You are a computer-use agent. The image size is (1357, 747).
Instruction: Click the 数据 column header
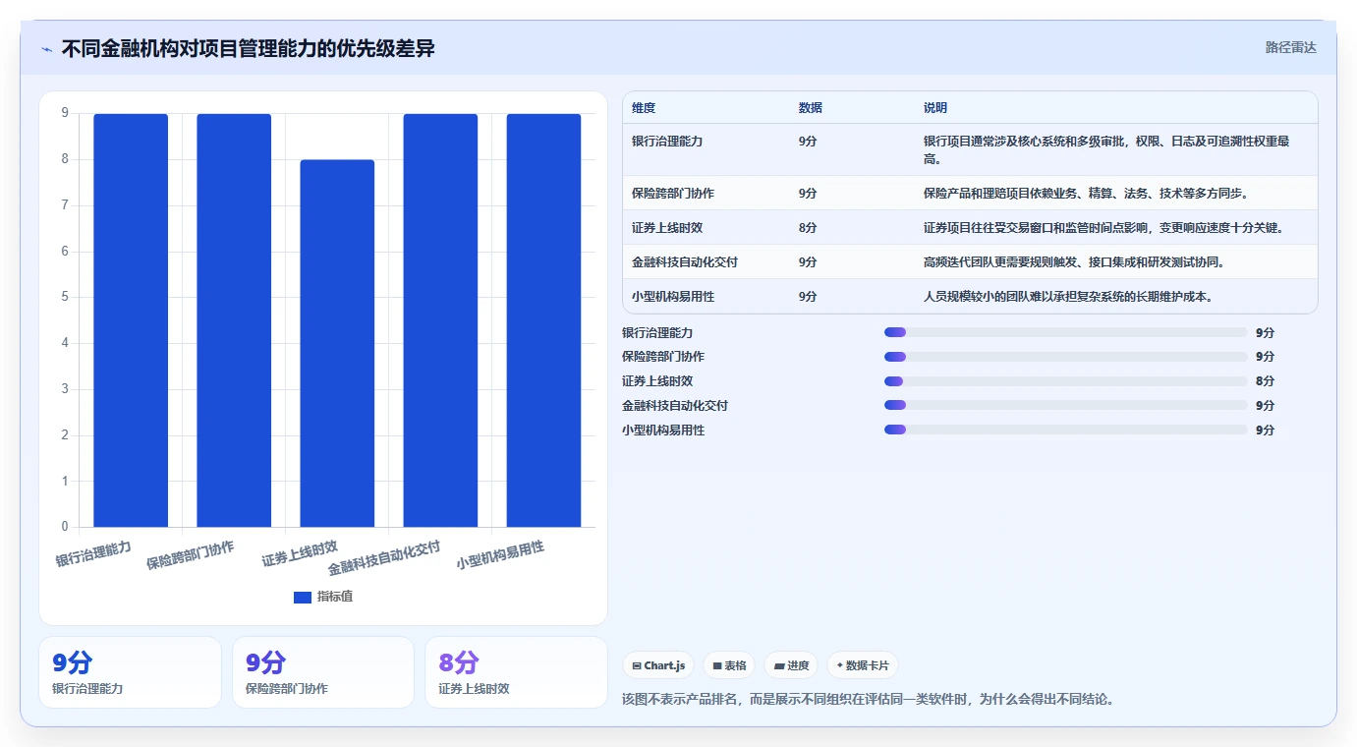click(811, 108)
